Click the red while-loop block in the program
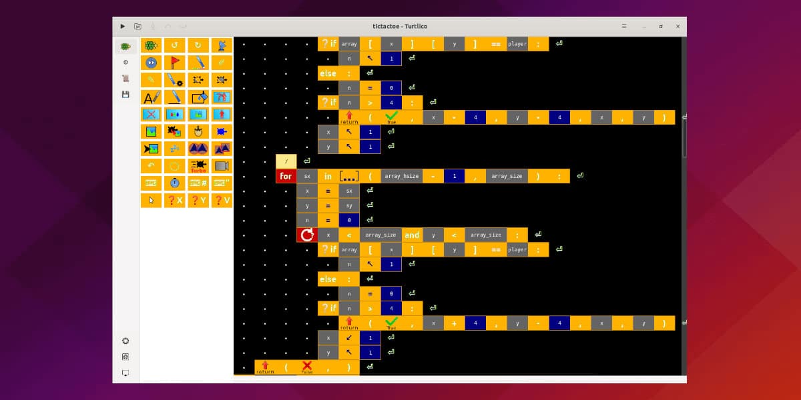The width and height of the screenshot is (801, 400). tap(307, 235)
